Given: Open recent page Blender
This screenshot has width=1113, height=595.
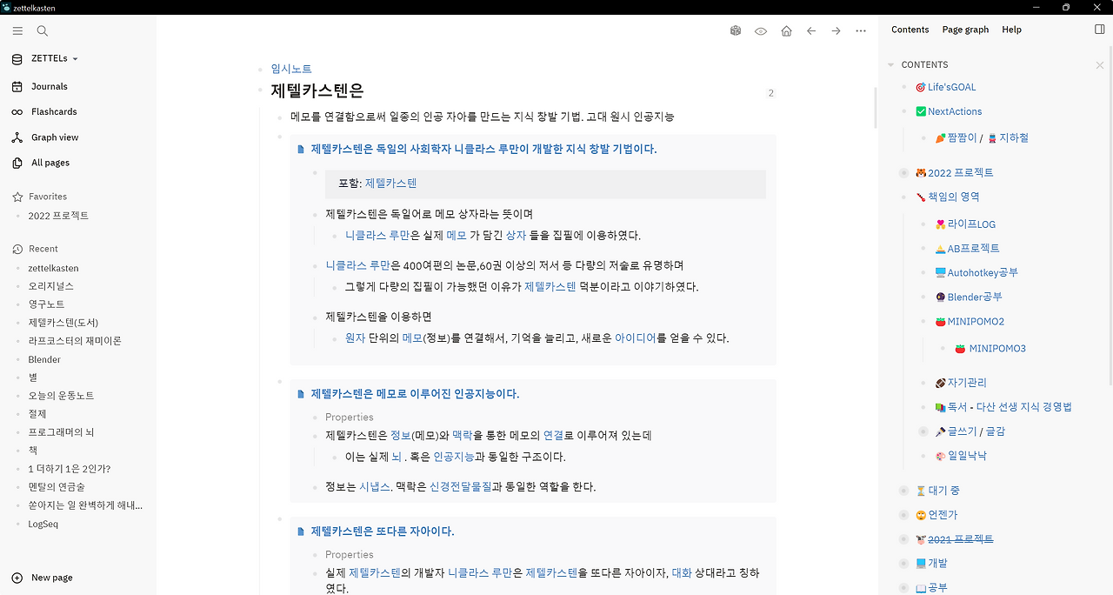Looking at the screenshot, I should point(44,359).
